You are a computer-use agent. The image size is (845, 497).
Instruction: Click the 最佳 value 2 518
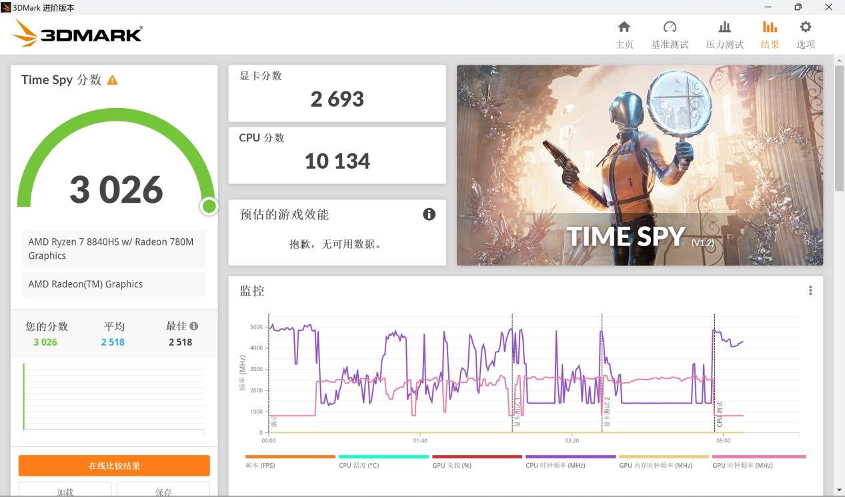[x=180, y=342]
